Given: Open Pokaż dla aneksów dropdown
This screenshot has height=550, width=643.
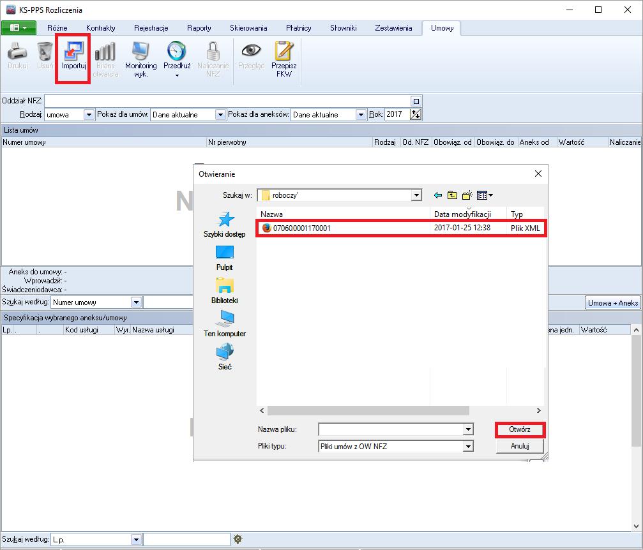Looking at the screenshot, I should (361, 114).
